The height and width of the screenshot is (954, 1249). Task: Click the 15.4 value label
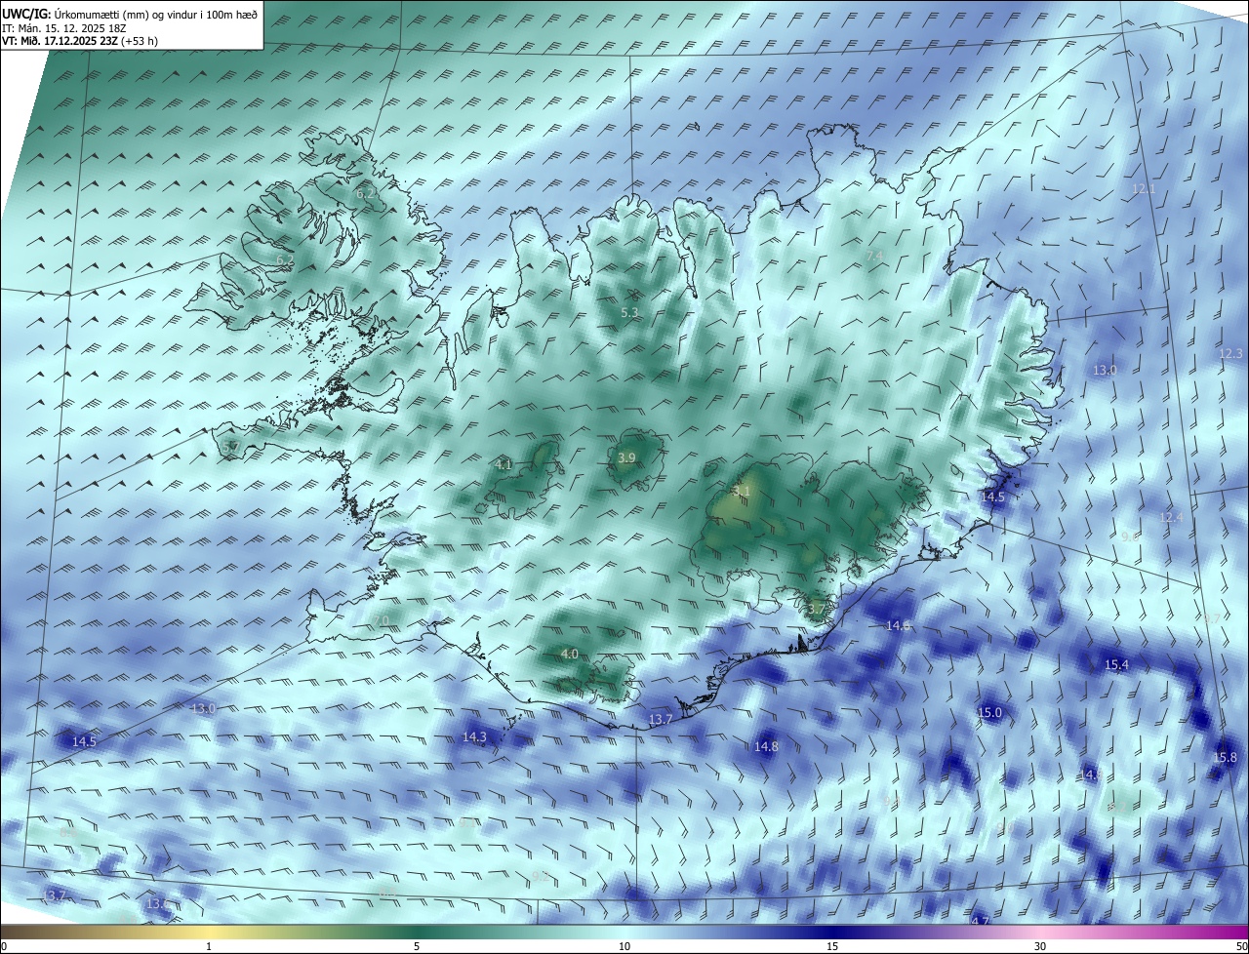(x=1116, y=664)
